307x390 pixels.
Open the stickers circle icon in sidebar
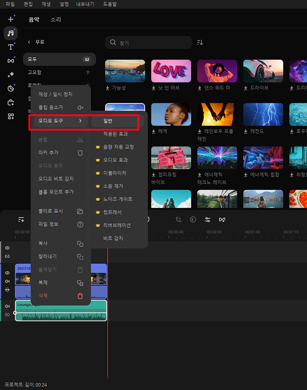(x=11, y=88)
